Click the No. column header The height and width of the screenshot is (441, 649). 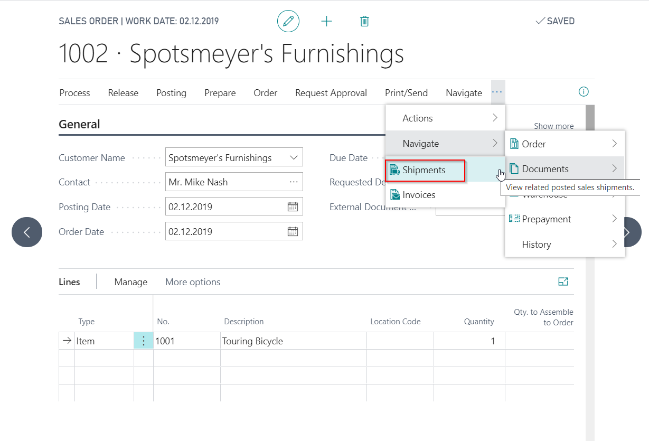tap(163, 322)
